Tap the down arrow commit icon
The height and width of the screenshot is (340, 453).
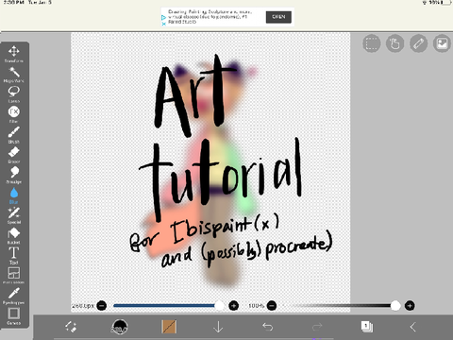[218, 327]
